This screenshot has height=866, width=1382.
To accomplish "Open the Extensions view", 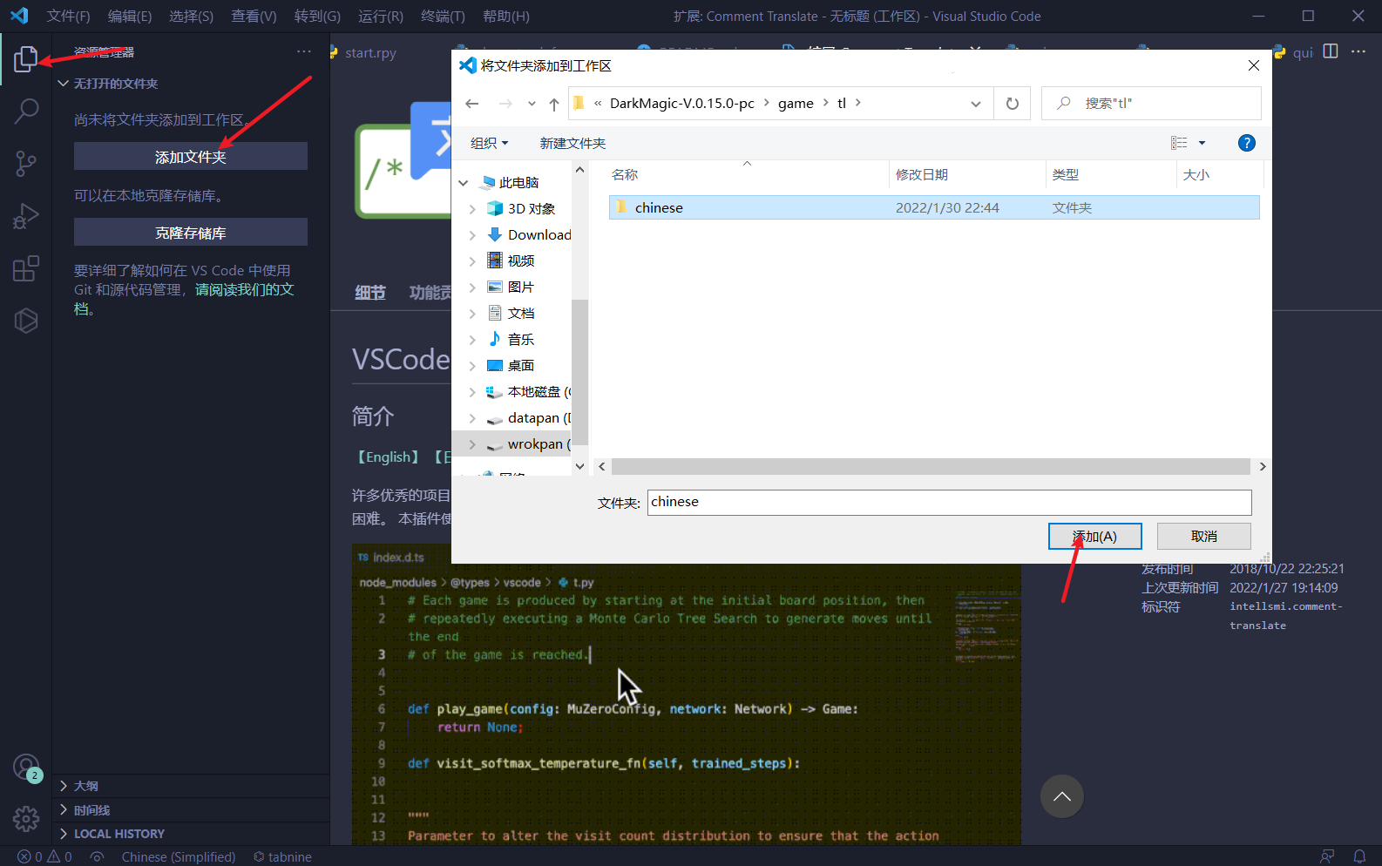I will click(26, 268).
